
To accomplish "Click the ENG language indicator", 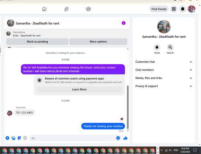I will pyautogui.click(x=176, y=150).
